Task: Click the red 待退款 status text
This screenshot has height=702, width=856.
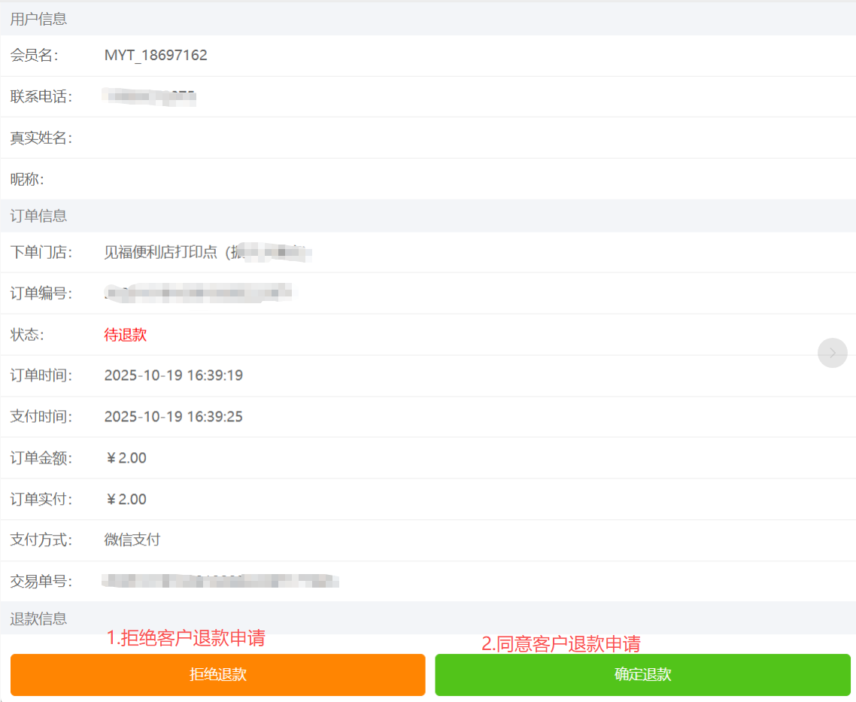Action: (x=125, y=335)
